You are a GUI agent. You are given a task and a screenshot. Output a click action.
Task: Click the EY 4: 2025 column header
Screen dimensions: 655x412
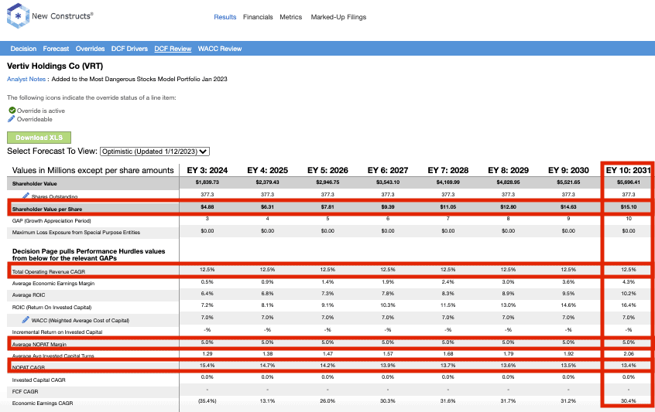tap(267, 170)
